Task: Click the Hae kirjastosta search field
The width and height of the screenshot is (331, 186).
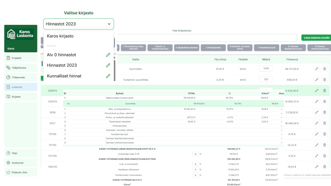Action: pos(207,38)
